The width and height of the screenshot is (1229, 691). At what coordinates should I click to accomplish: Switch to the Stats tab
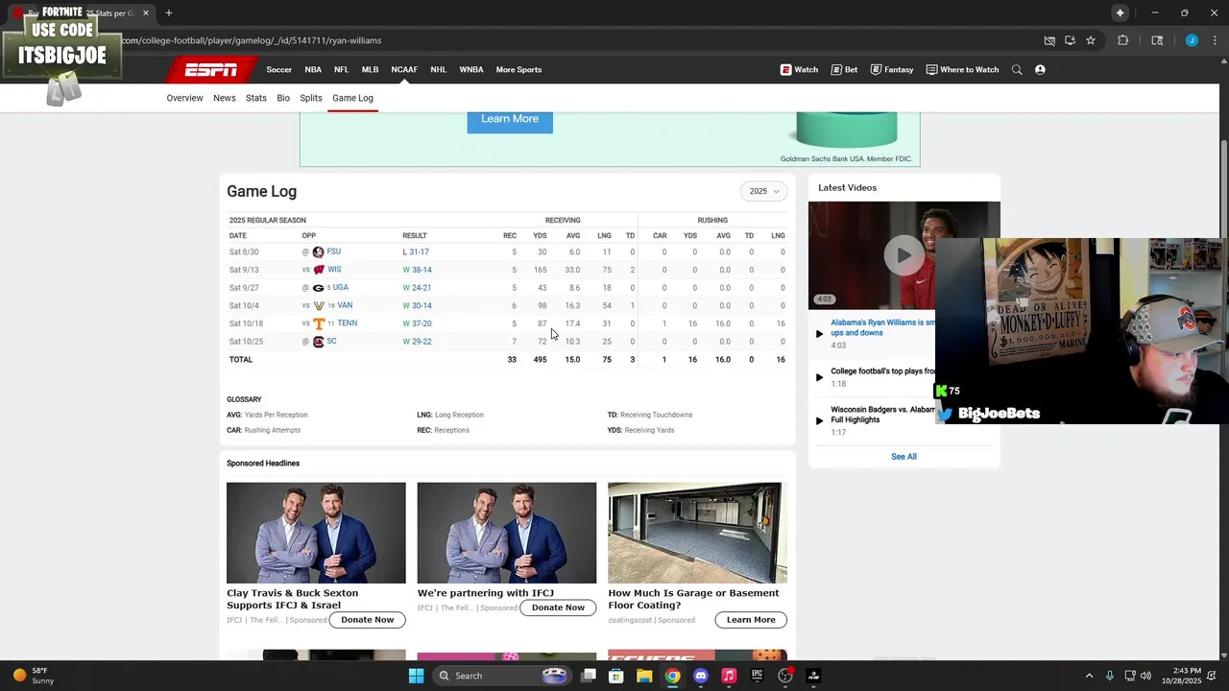[256, 98]
